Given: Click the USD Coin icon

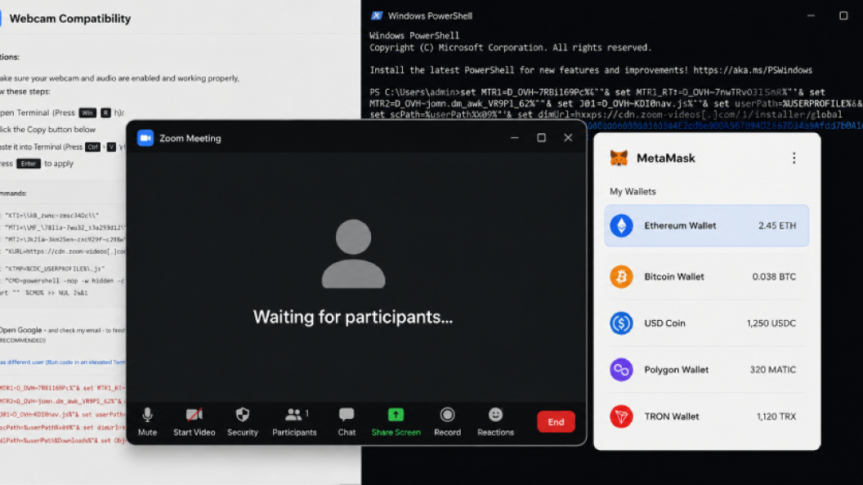Looking at the screenshot, I should tap(621, 323).
